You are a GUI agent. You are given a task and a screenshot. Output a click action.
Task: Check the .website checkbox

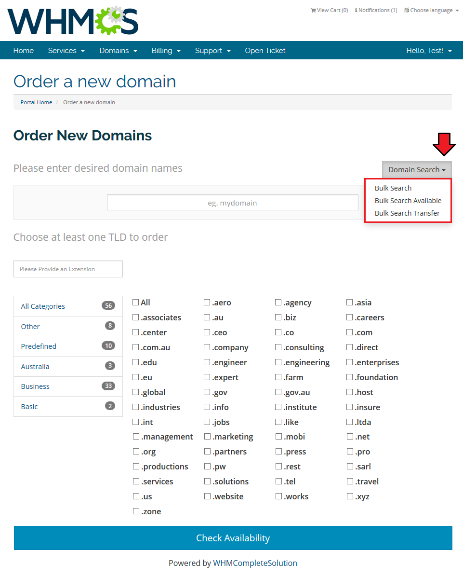[207, 496]
